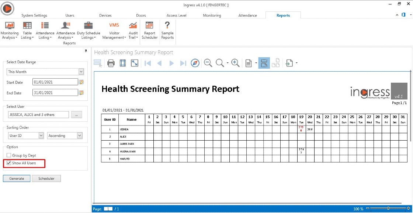Open Attendance Listing reports menu

(45, 31)
